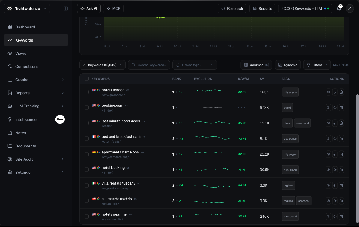359x227 pixels.
Task: Click the Google icon beside hotels london
Action: click(98, 90)
